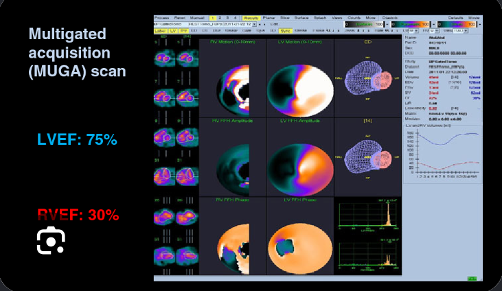
Task: Open the highlighted Results page
Action: (251, 18)
